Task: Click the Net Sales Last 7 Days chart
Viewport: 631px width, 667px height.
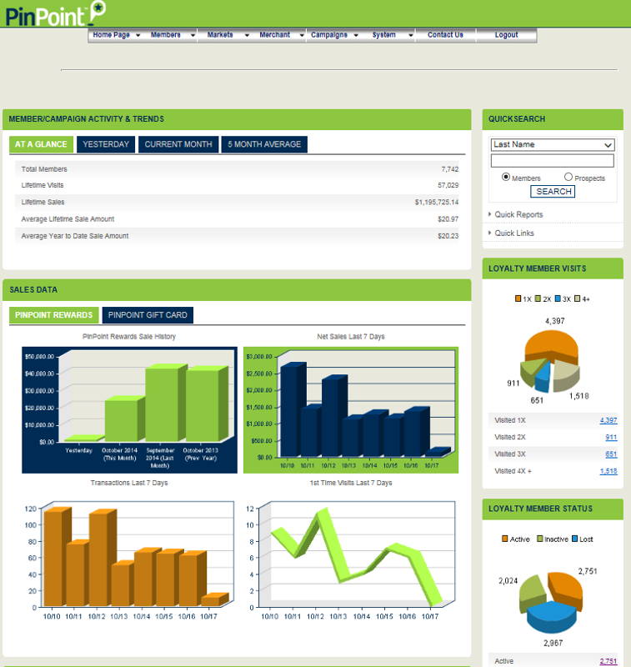Action: click(351, 409)
